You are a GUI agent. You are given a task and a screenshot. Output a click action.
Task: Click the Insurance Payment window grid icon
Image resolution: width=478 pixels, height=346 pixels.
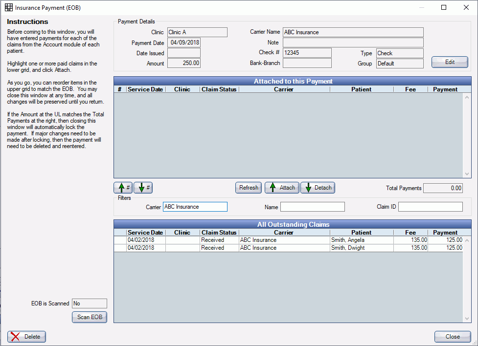click(x=9, y=8)
